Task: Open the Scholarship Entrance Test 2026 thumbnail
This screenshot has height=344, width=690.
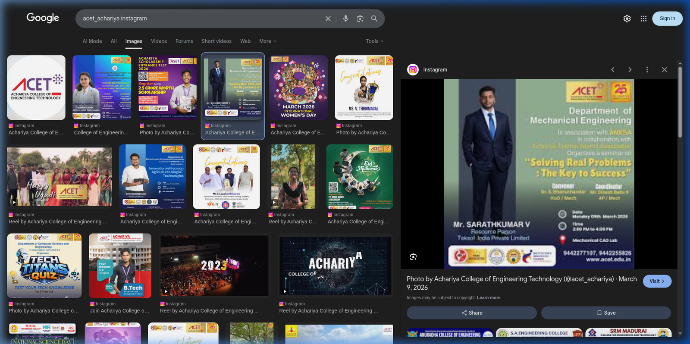Action: [167, 88]
